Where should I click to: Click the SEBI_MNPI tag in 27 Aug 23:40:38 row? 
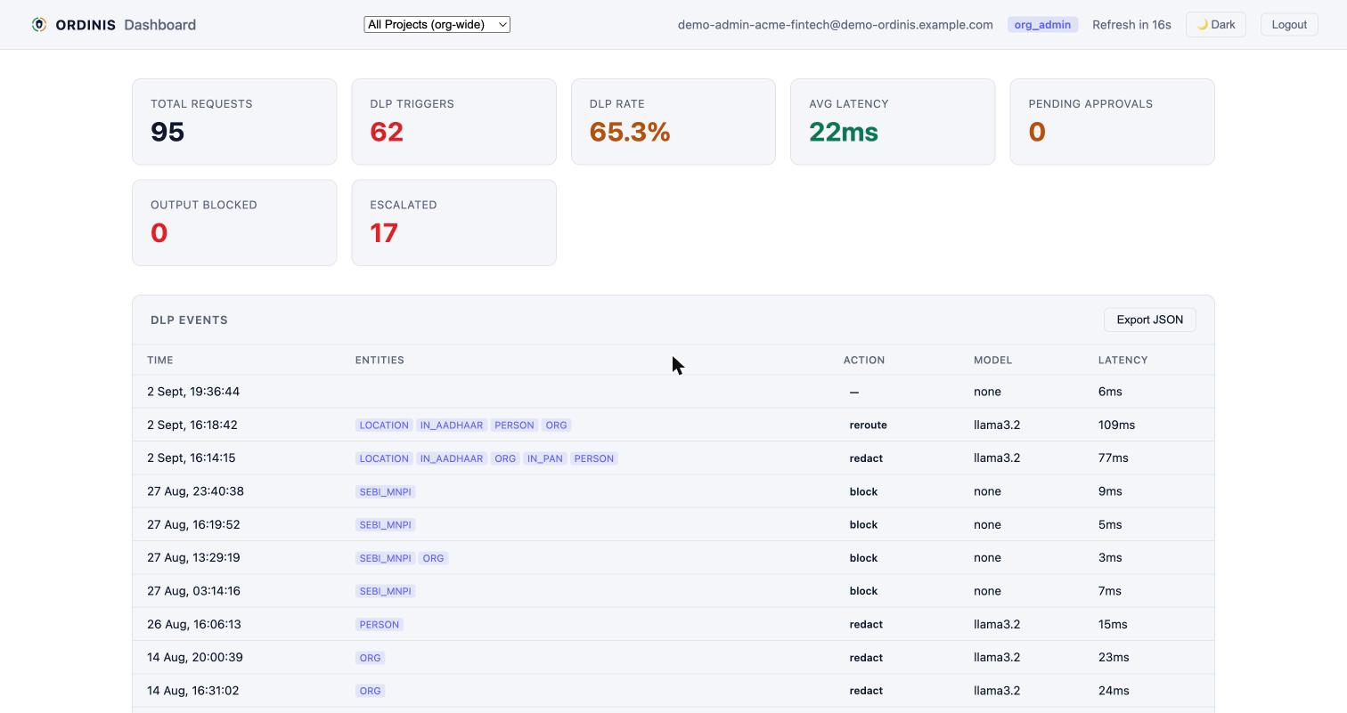pos(385,491)
